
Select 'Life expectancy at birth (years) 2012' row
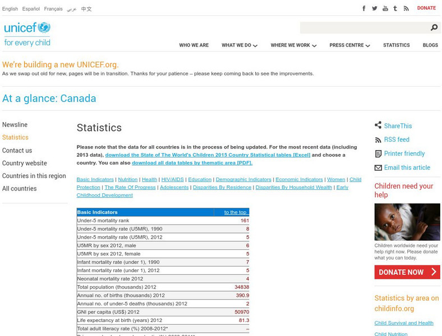click(x=163, y=320)
